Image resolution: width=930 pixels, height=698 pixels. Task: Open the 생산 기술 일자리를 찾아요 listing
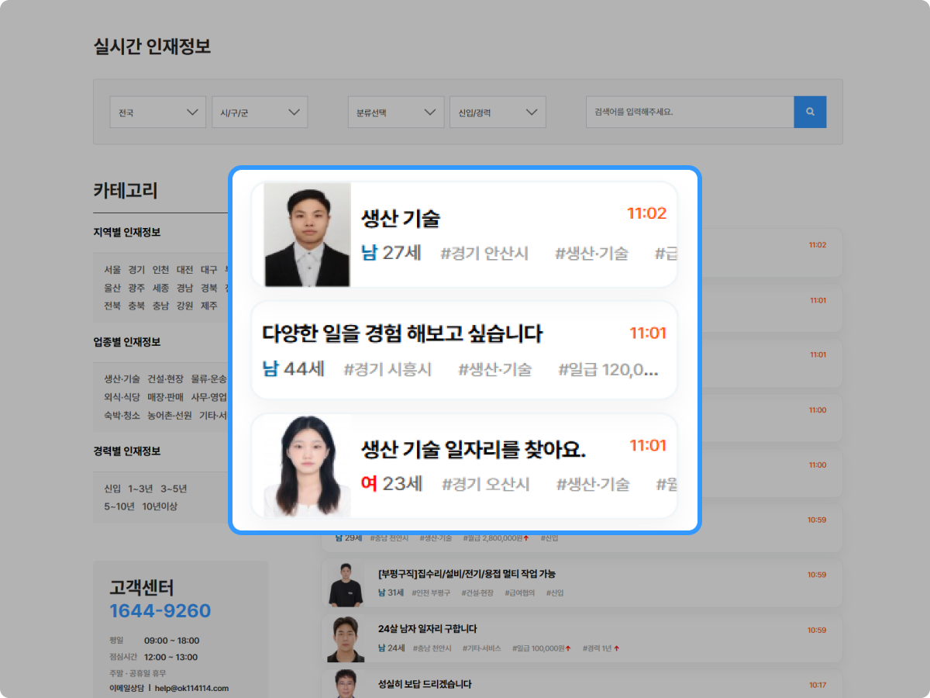473,449
